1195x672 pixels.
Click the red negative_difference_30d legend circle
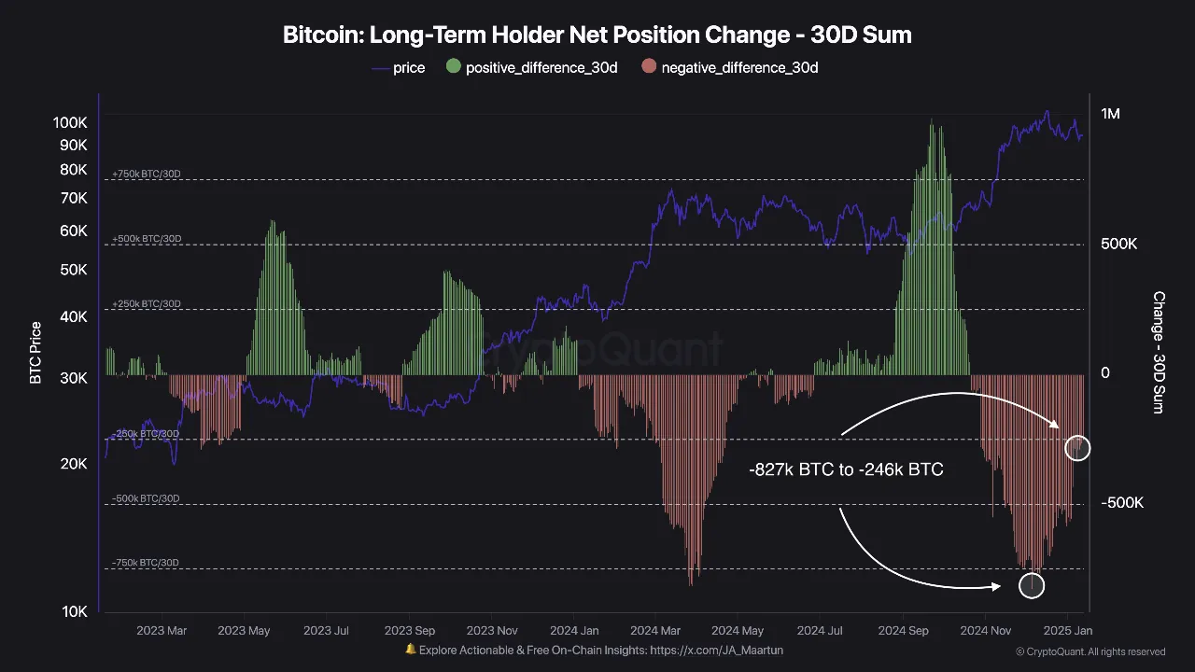[649, 67]
